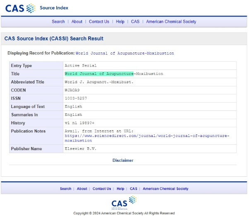Click the CAS Source Index (CASSI) Search Result heading
Viewport: 249px width, 216px height.
[x=54, y=38]
